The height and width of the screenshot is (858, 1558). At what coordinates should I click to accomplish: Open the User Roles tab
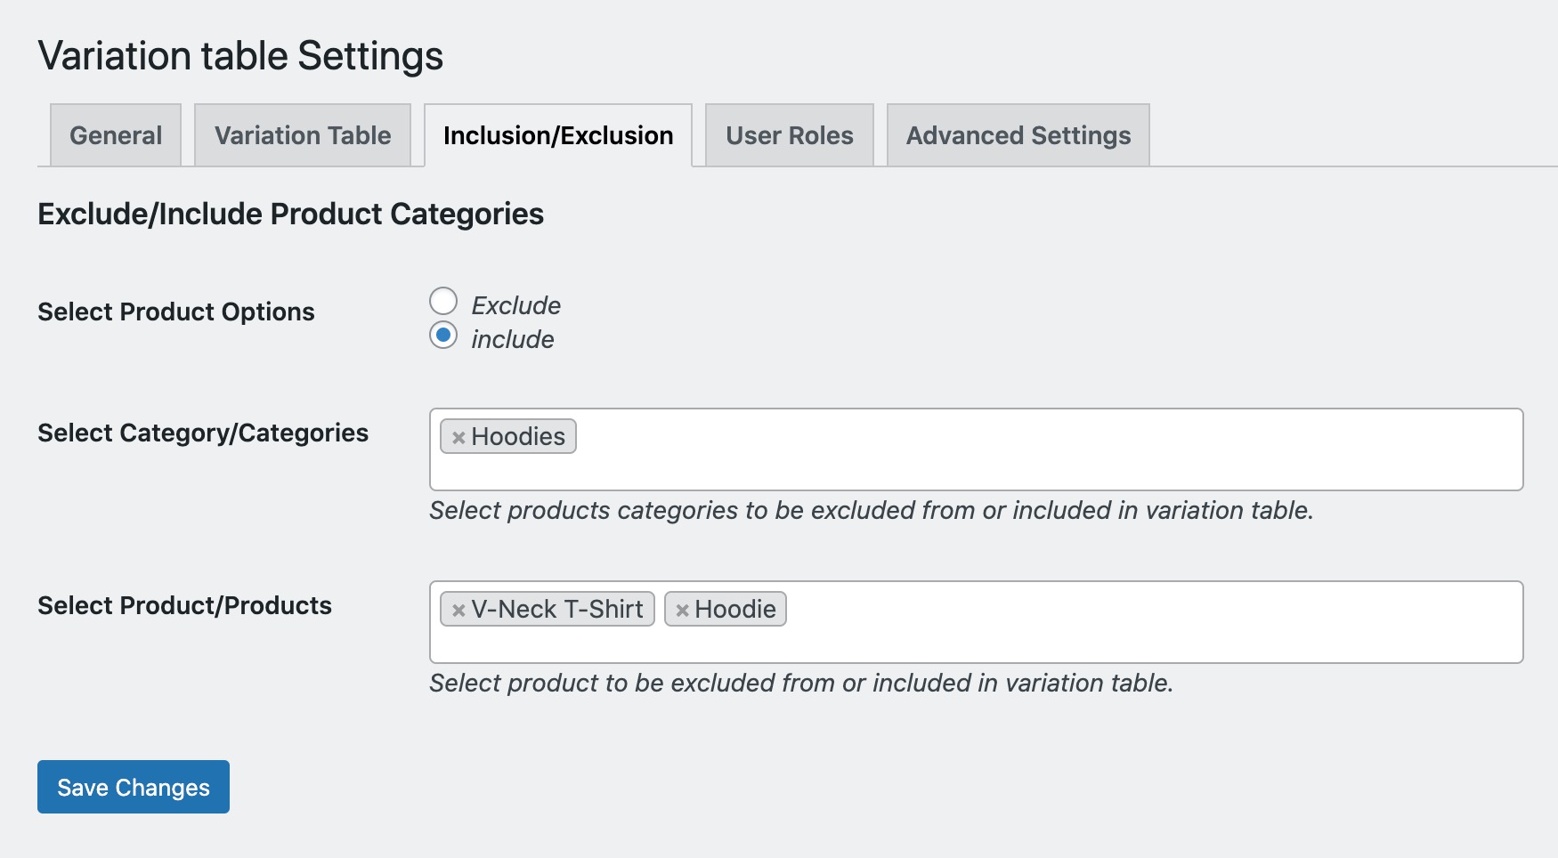pos(789,135)
